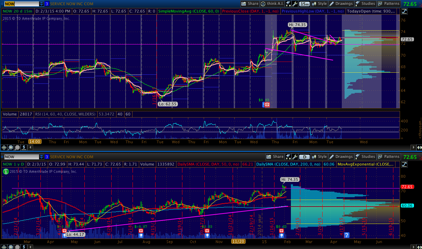Click the upper chart's wrench settings icon
Viewport: 422px width, 249px height.
pyautogui.click(x=295, y=4)
